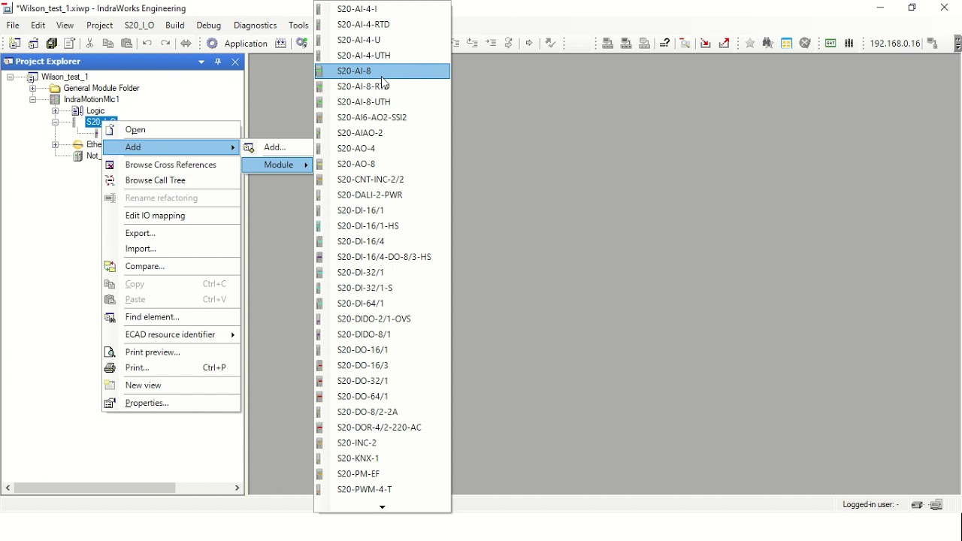Click the 192.168.0.16 IP address field
Screen dimensions: 962x541
(x=895, y=44)
